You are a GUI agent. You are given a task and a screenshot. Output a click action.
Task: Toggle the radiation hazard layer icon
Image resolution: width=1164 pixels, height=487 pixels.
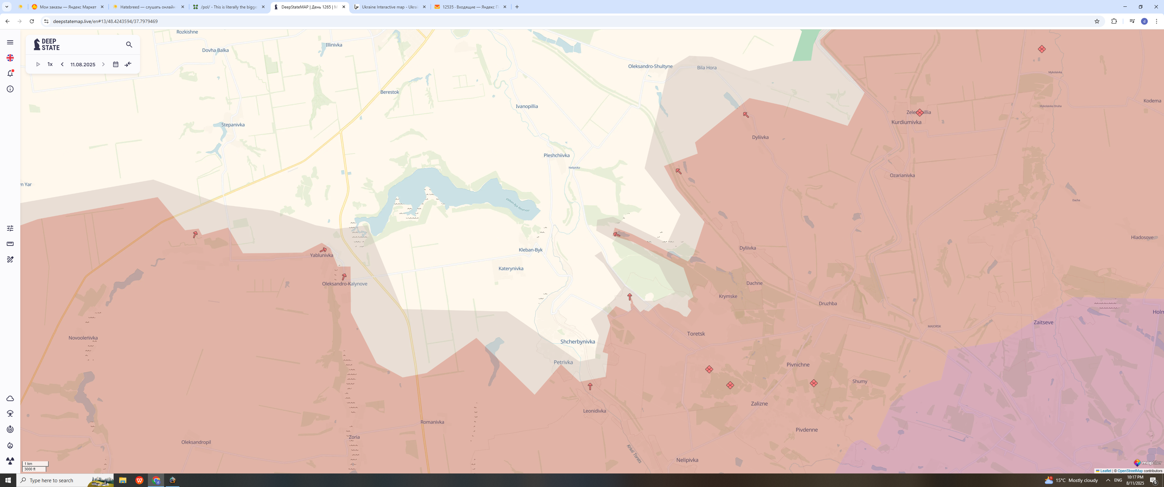[x=10, y=461]
